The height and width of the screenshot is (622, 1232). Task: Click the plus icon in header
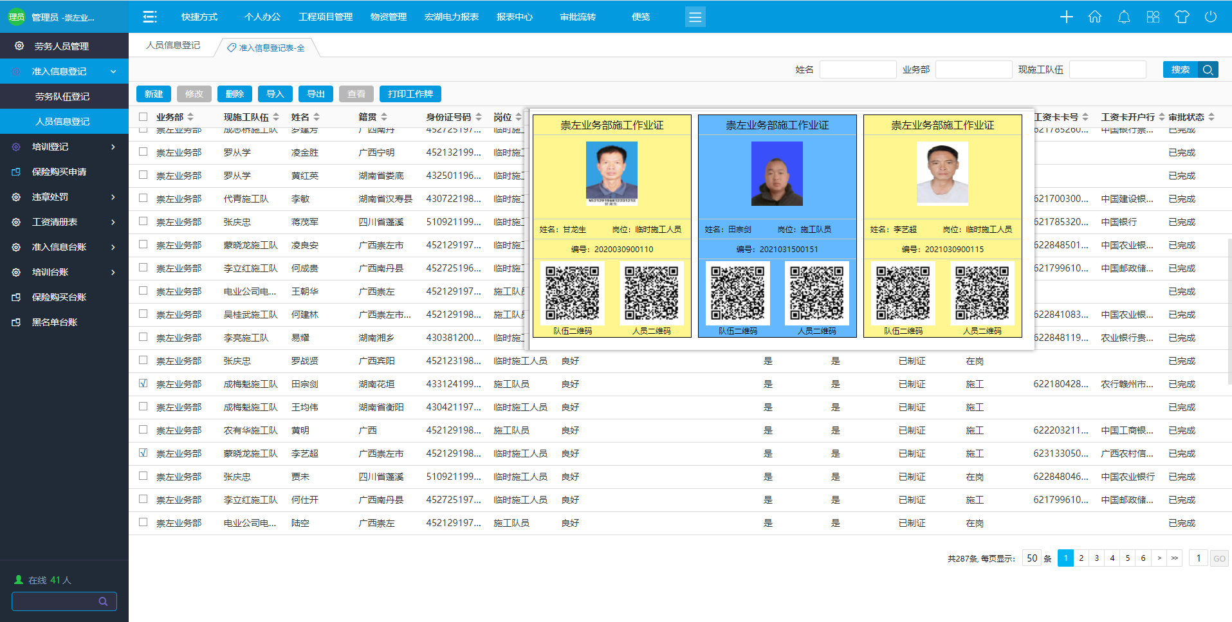pos(1066,17)
